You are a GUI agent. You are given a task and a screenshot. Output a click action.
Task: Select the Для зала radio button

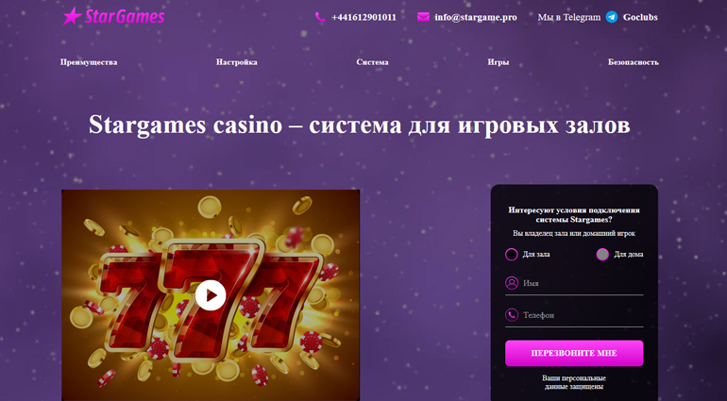click(x=512, y=254)
